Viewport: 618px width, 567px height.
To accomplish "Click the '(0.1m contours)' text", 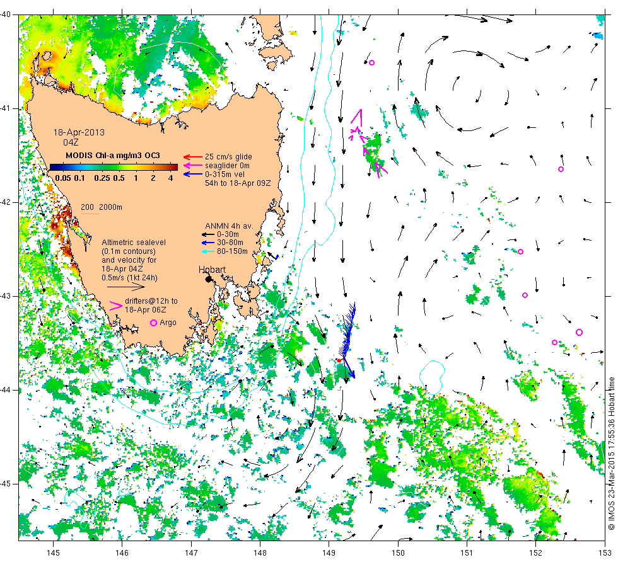I will (x=129, y=251).
